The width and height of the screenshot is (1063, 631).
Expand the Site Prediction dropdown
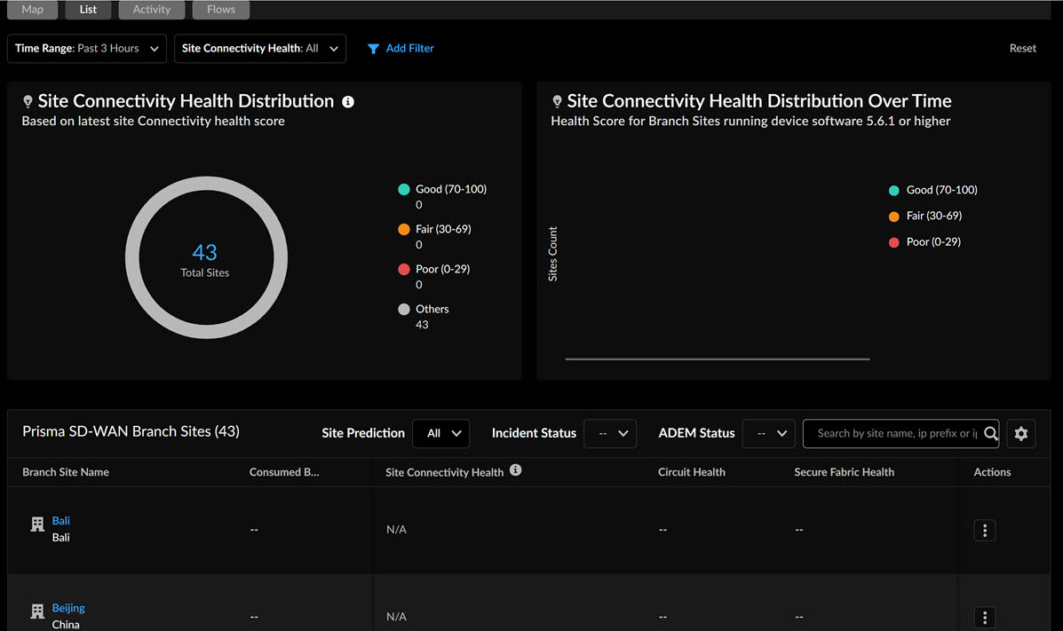[441, 433]
